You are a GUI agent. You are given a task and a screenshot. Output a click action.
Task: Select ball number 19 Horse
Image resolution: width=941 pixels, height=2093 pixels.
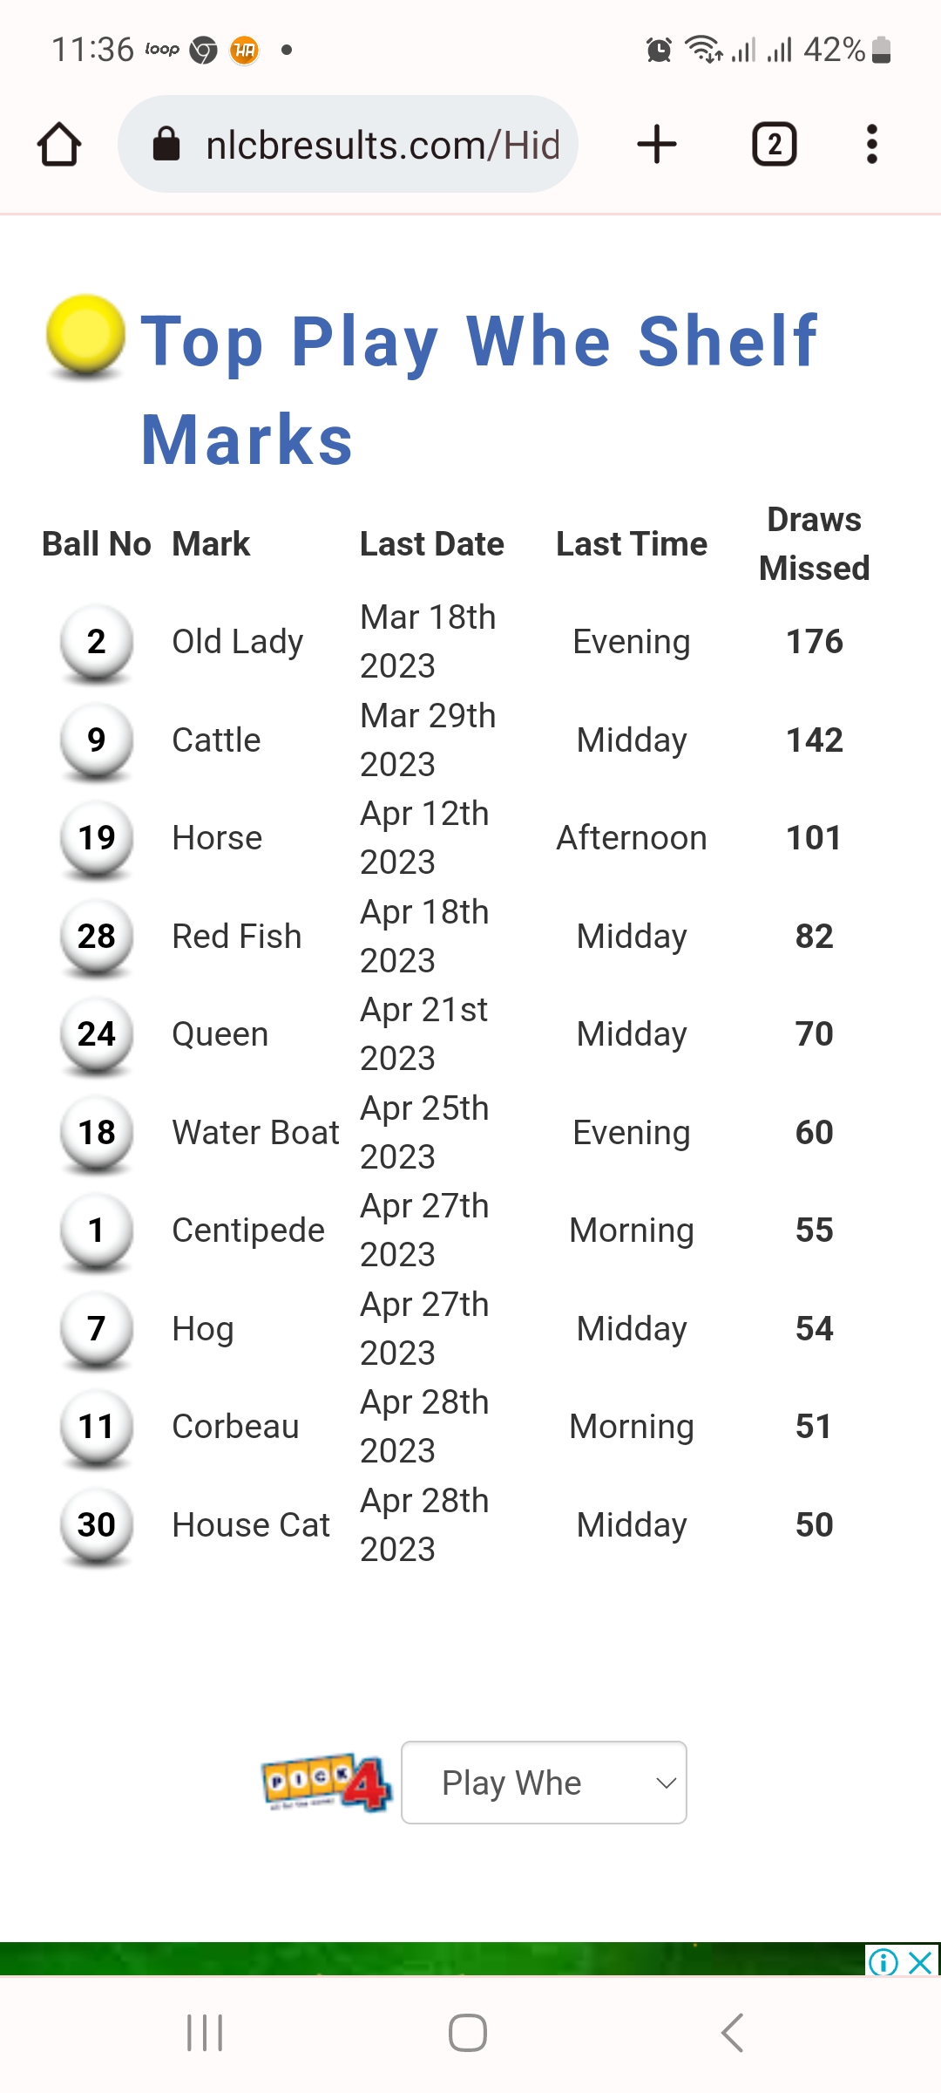pos(97,838)
